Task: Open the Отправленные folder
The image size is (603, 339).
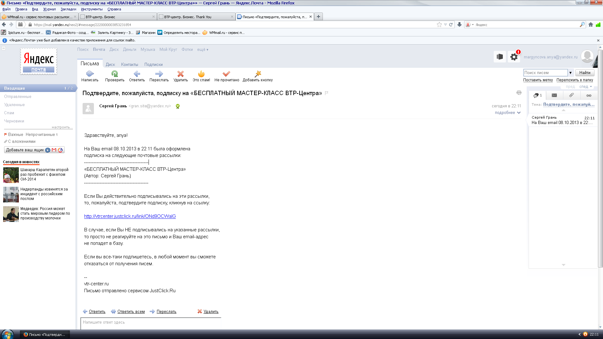Action: tap(18, 96)
